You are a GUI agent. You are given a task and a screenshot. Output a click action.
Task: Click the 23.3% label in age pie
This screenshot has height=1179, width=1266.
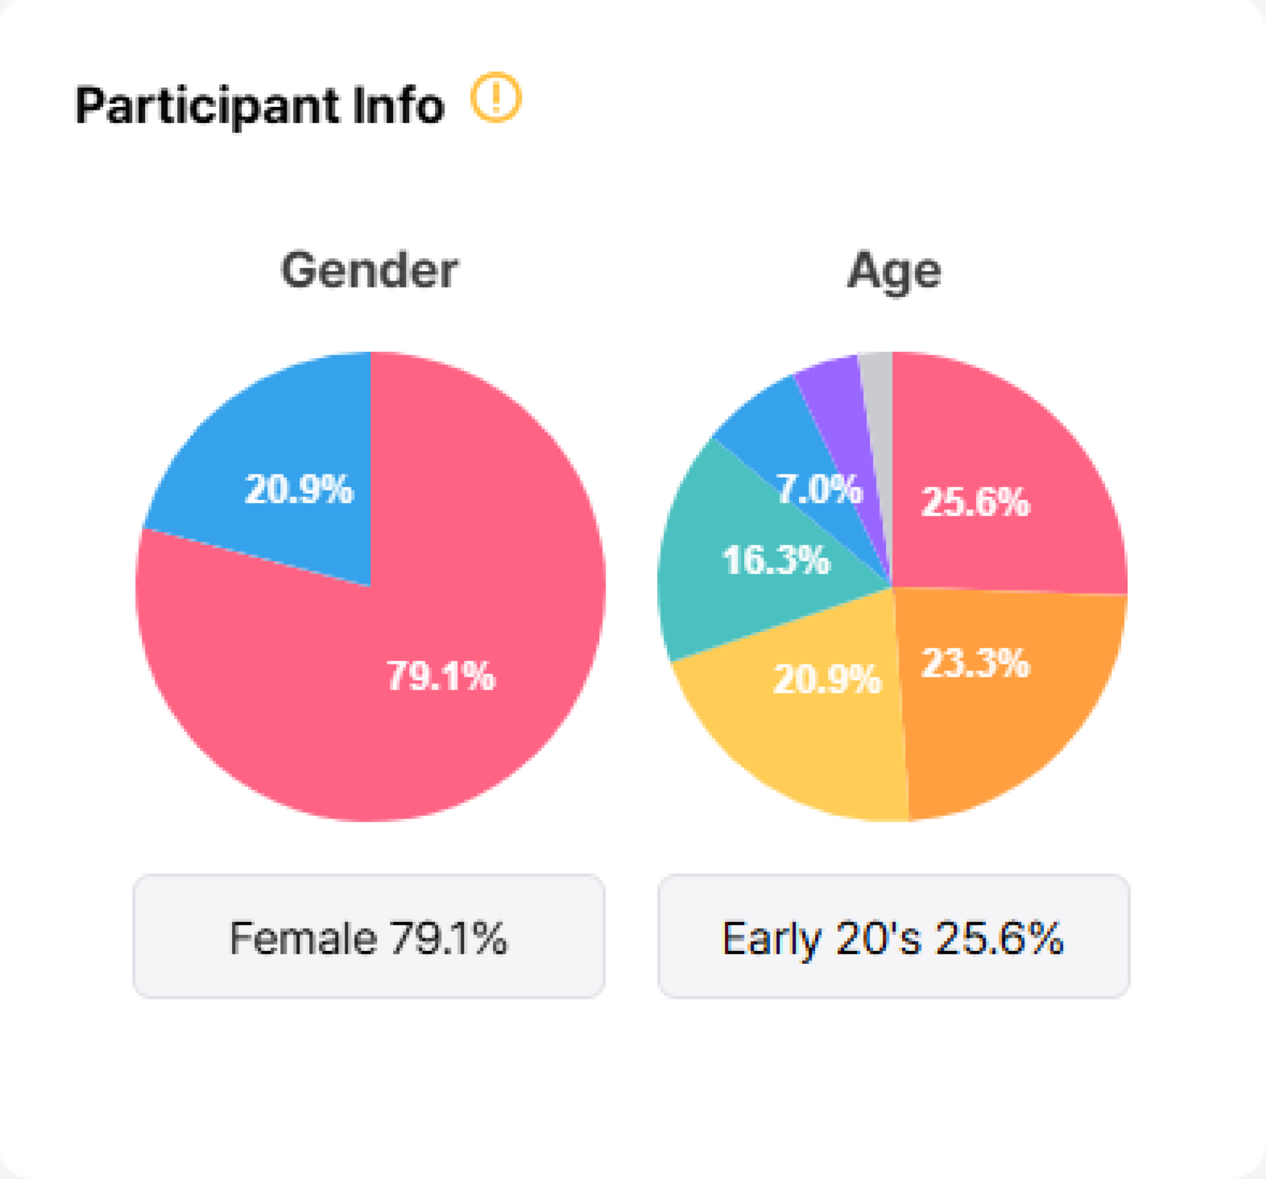[975, 664]
